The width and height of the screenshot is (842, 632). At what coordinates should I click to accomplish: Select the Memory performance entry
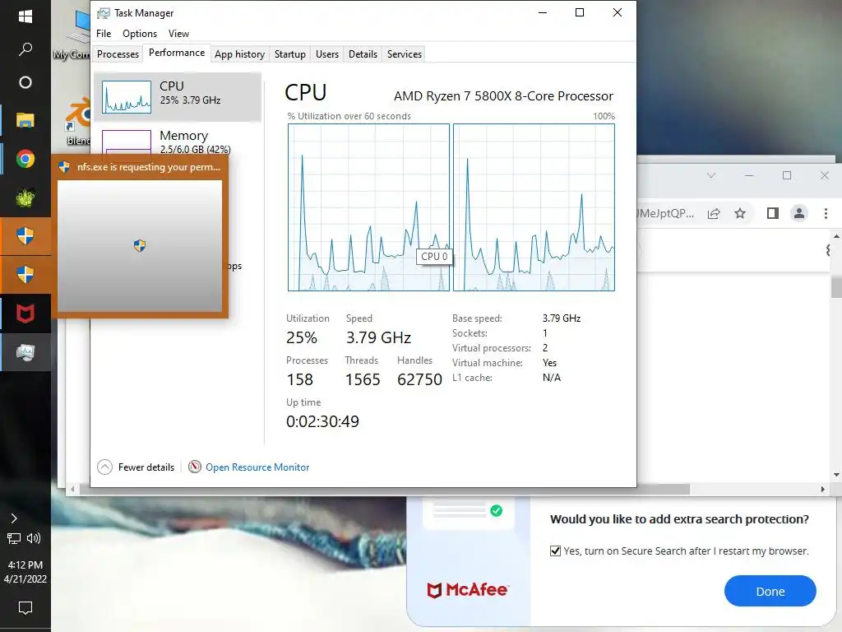coord(178,140)
